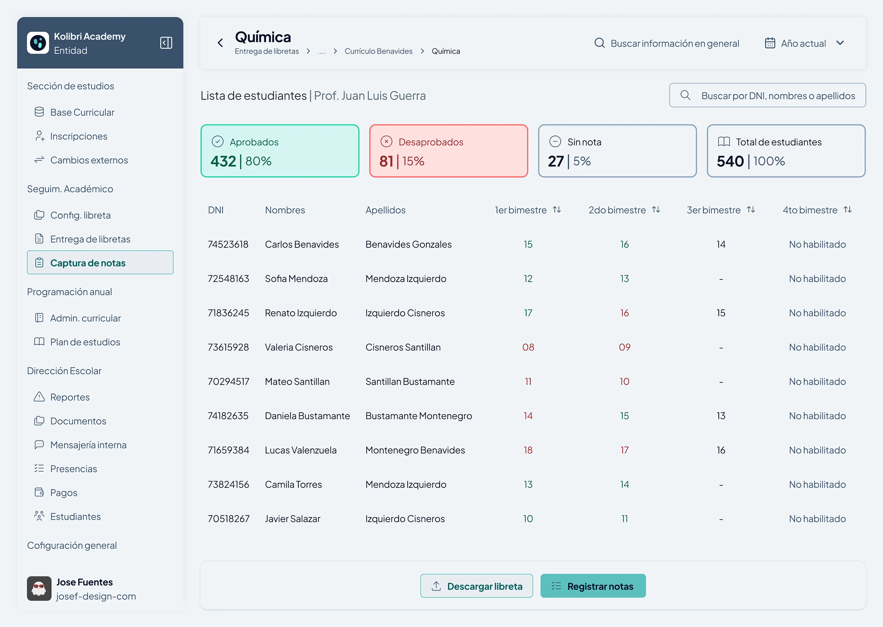The height and width of the screenshot is (627, 883).
Task: Select the Valeria Cisneros name cell
Action: click(298, 348)
